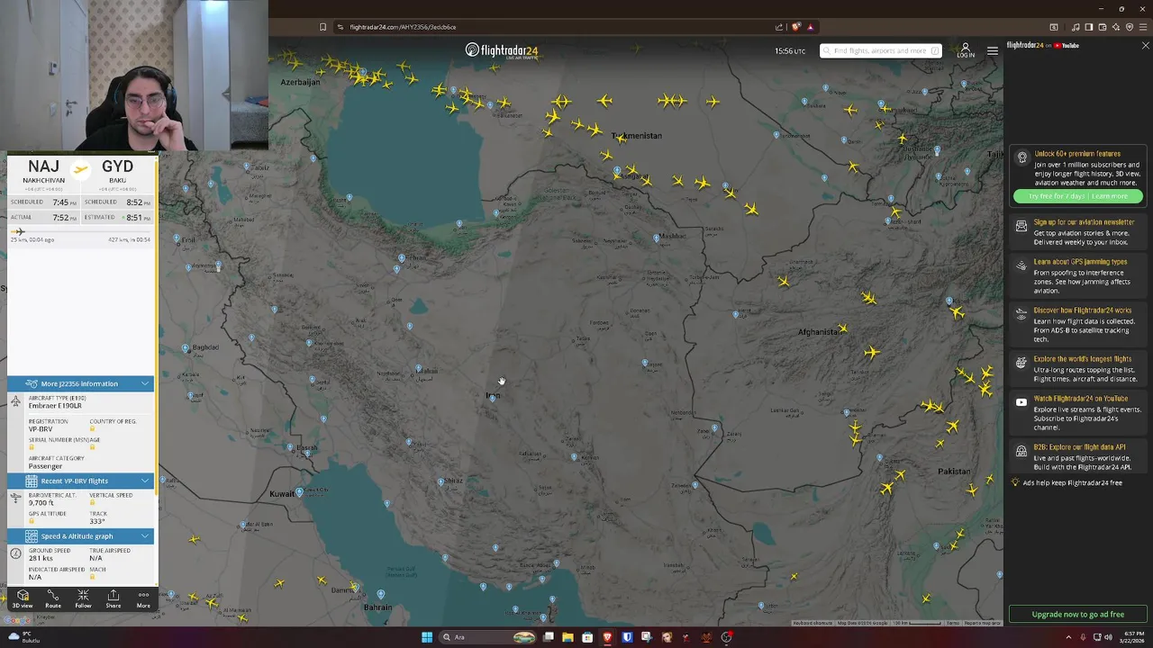
Task: Toggle the browser sidebar panel icon
Action: (1089, 27)
